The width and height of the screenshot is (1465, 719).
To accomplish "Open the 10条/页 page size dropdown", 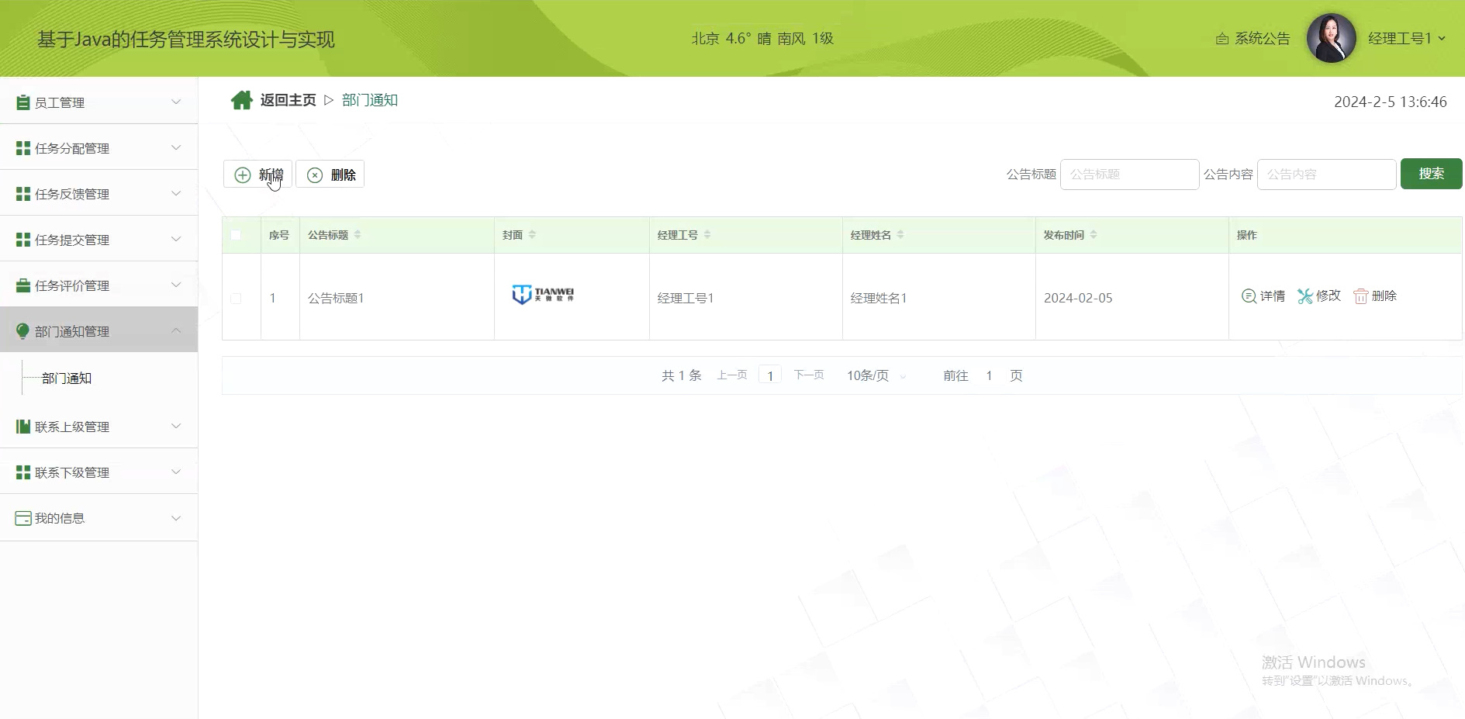I will 876,376.
